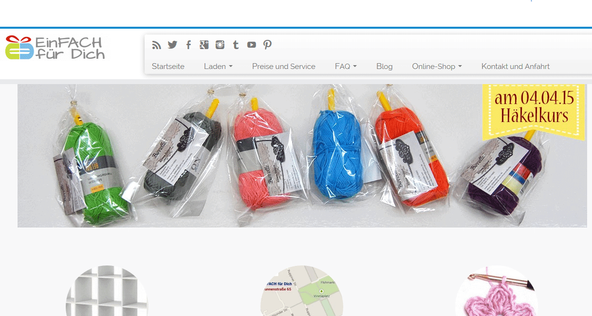The width and height of the screenshot is (592, 316).
Task: Visit the Twitter profile icon
Action: 172,45
